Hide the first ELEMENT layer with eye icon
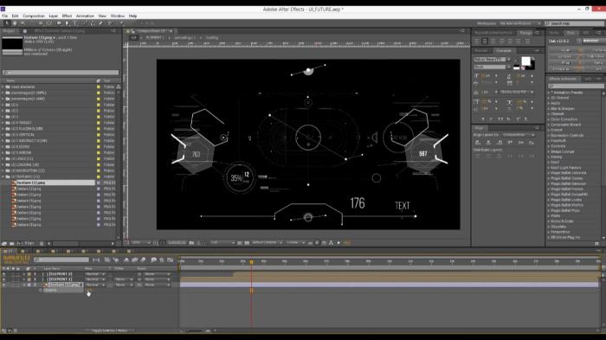Viewport: 606px width, 340px height. coord(3,274)
